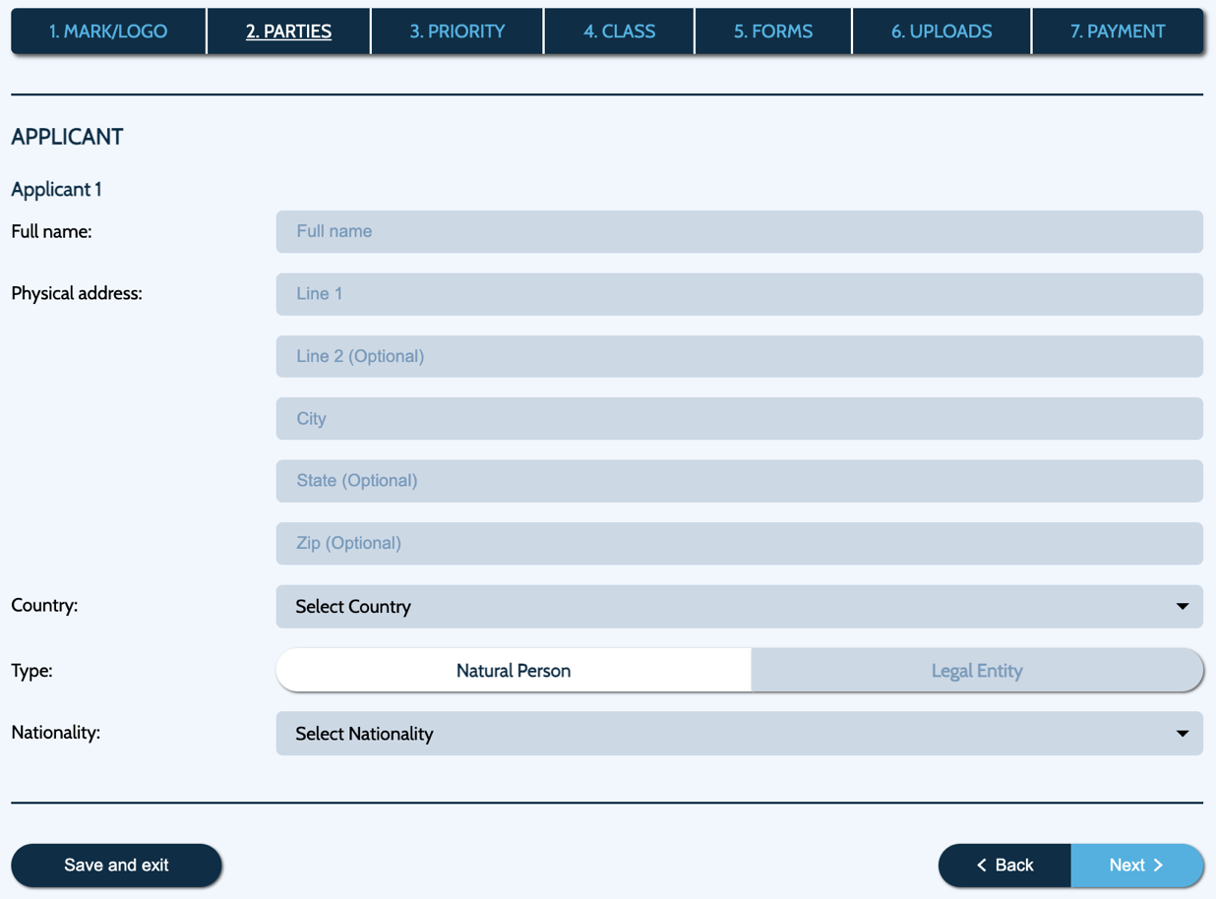This screenshot has height=899, width=1216.
Task: Jump to the Payment step tab
Action: point(1118,31)
